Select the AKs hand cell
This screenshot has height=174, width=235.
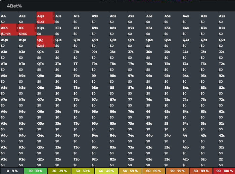28,17
